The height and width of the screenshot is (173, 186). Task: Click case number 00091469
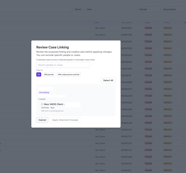126,69
